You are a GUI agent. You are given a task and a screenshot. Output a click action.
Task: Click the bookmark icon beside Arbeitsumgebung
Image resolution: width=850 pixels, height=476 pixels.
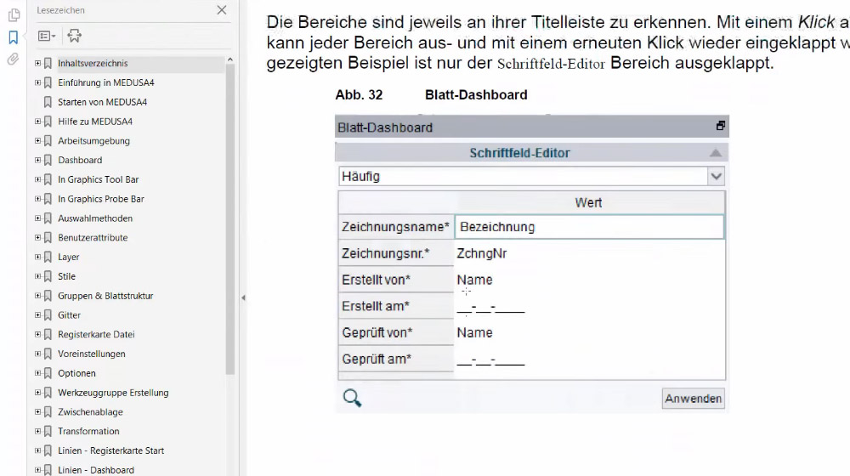[48, 140]
